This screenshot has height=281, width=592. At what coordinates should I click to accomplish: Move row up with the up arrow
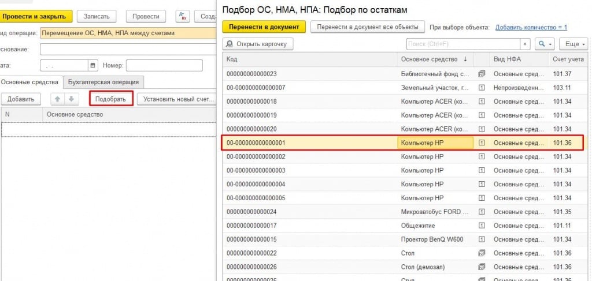point(58,99)
